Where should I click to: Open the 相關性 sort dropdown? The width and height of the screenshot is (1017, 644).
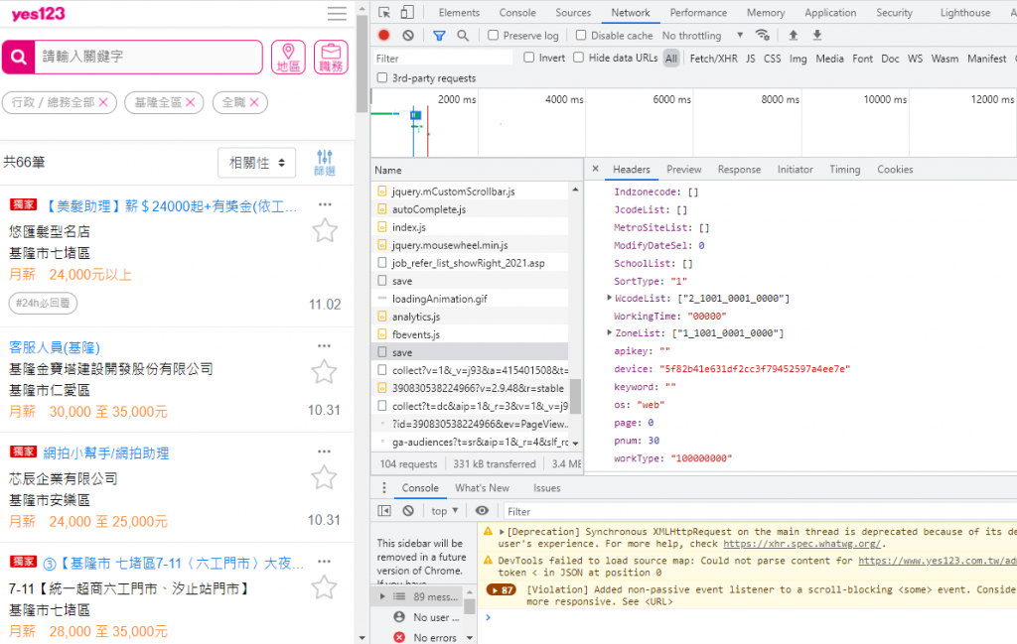[257, 163]
